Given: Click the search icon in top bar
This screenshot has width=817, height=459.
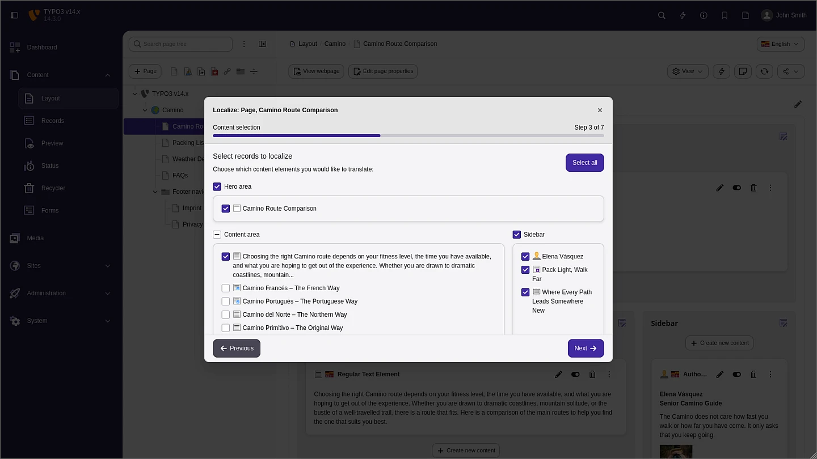Looking at the screenshot, I should point(662,15).
